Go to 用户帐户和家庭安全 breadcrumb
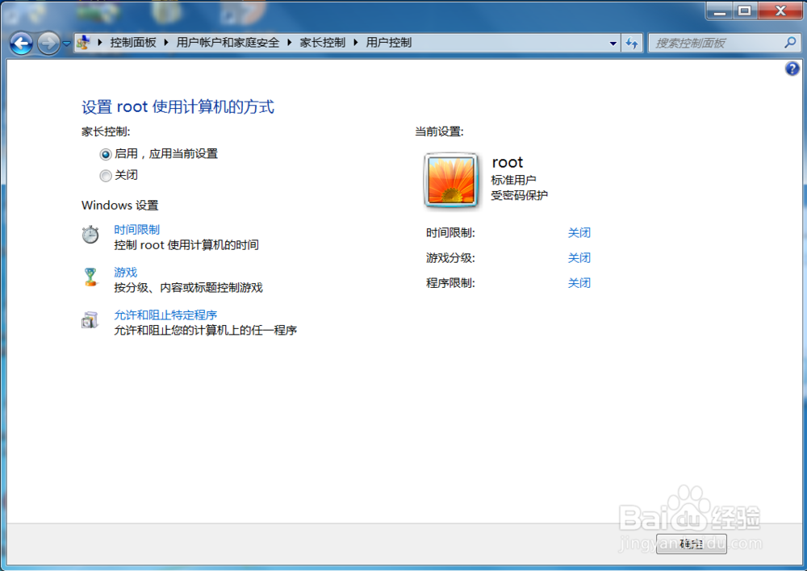 228,43
